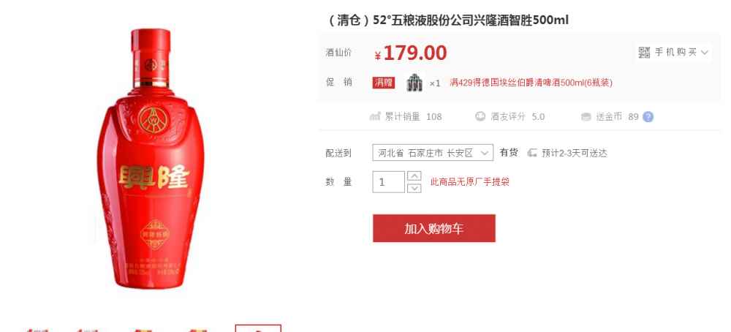This screenshot has width=731, height=332.
Task: Expand the 河北省 石家庄市 长安区 delivery dropdown
Action: point(433,153)
